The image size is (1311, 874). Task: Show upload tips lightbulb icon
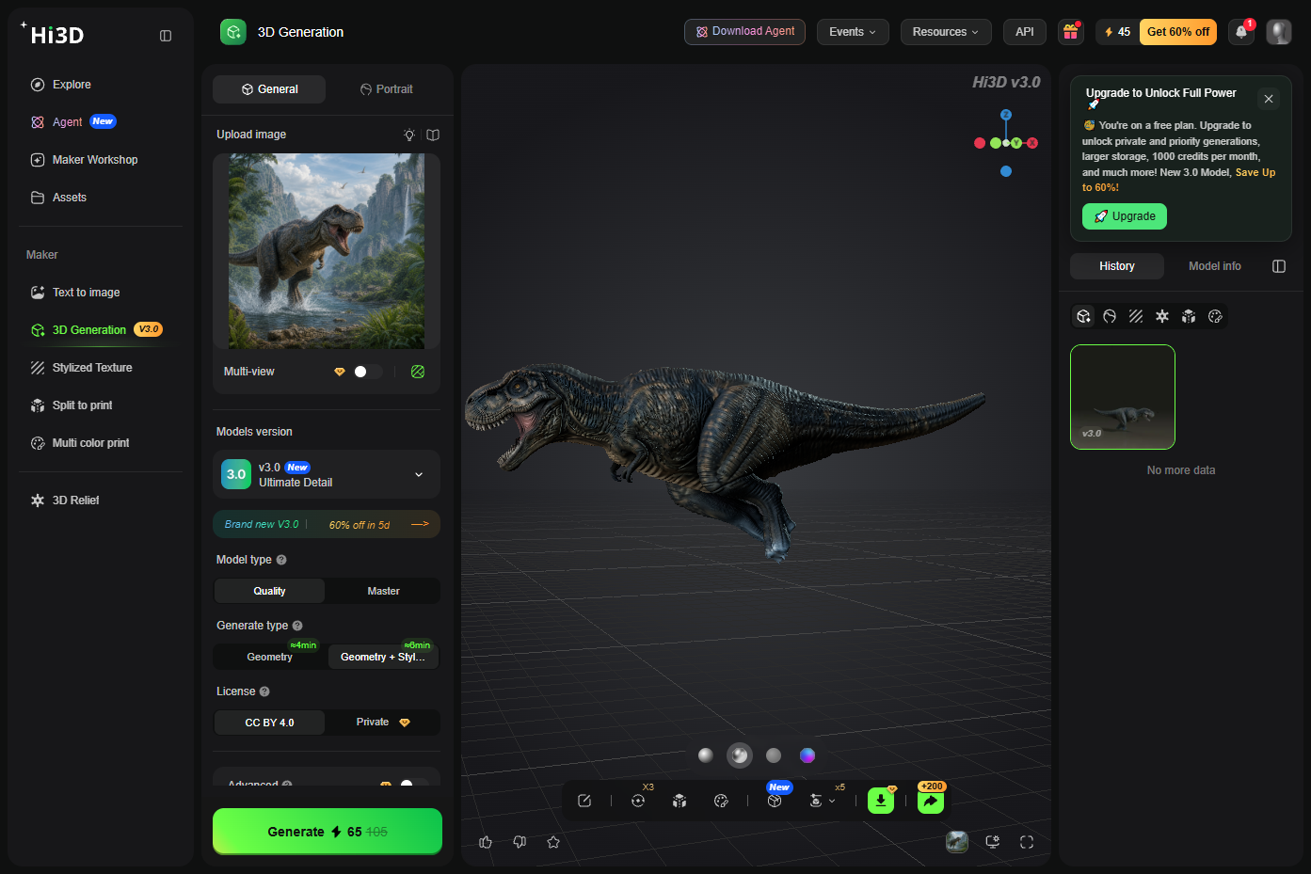409,135
